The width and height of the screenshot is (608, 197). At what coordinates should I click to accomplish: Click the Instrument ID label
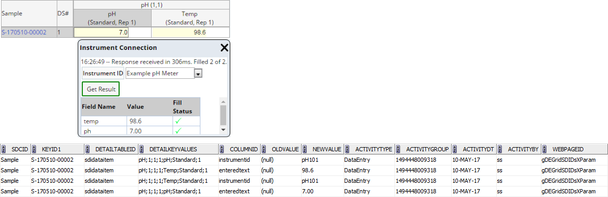[x=103, y=73]
